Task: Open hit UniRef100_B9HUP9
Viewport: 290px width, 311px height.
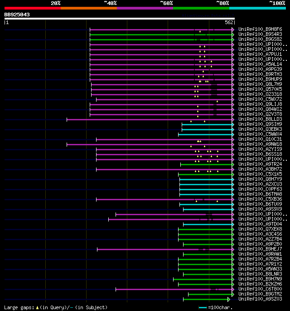Action: [x=260, y=79]
